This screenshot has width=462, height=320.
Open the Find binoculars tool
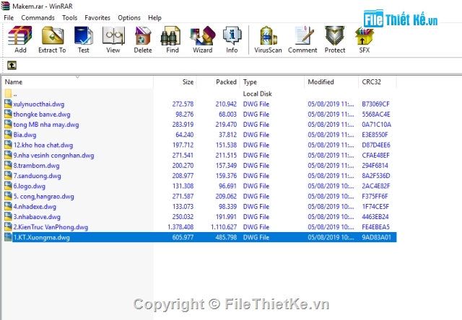click(x=170, y=35)
